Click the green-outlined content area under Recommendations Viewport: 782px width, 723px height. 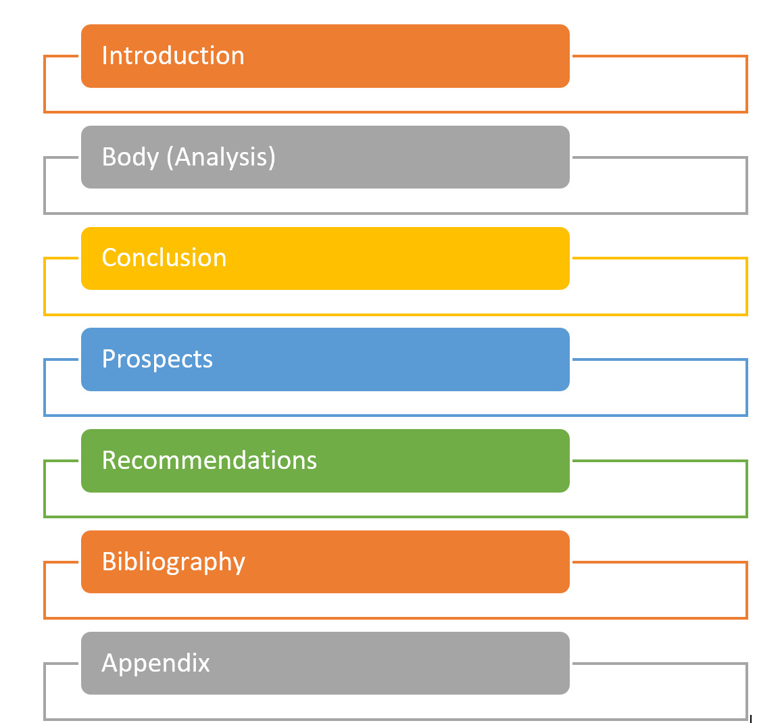point(395,505)
